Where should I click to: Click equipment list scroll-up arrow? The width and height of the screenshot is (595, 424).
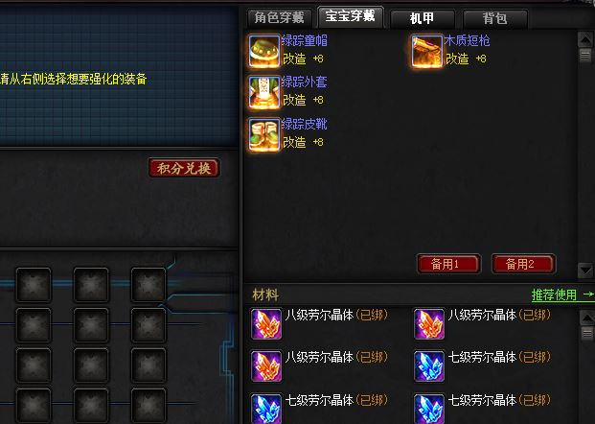tap(585, 40)
